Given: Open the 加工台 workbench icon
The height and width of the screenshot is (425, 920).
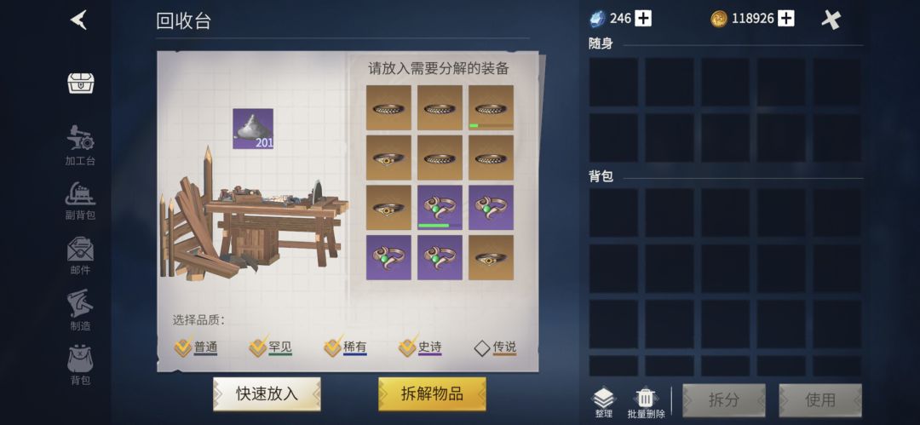Looking at the screenshot, I should coord(80,145).
